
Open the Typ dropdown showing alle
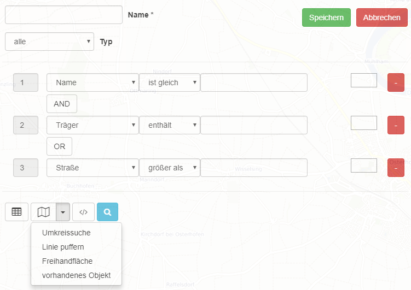[50, 42]
